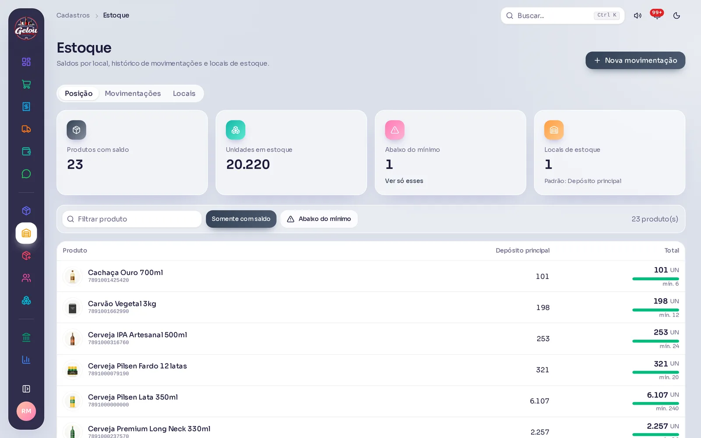Click the 'Depósito principal' column header
The image size is (701, 438).
[x=523, y=251]
